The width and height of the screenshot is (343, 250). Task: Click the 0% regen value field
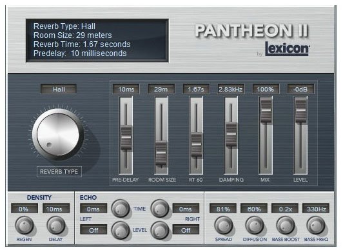[x=24, y=209]
